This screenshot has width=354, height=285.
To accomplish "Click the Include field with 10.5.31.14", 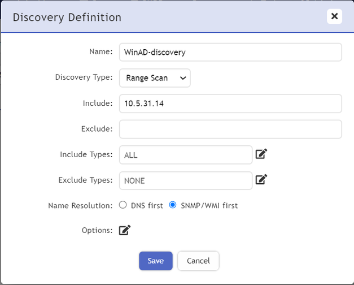I will (x=230, y=103).
